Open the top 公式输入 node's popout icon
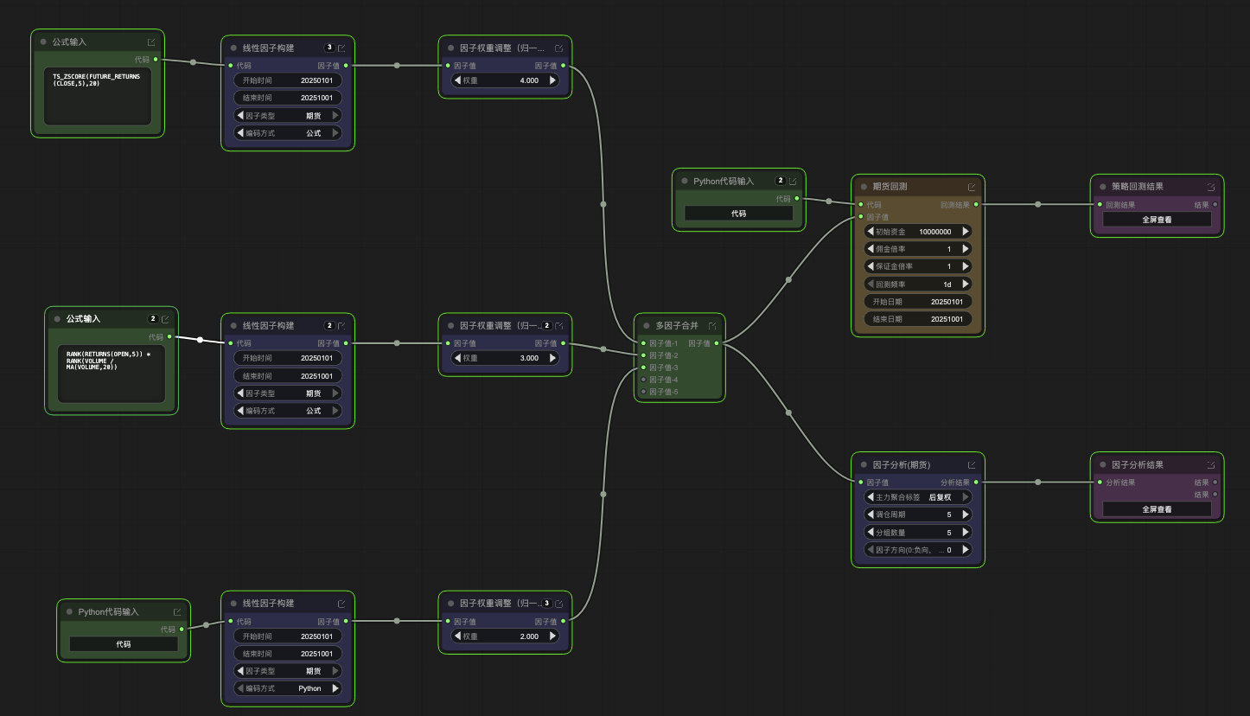Image resolution: width=1250 pixels, height=716 pixels. coord(151,42)
